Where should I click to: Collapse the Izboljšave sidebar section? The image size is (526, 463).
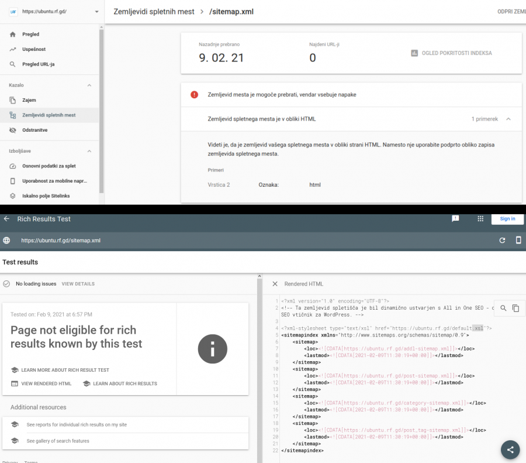(89, 151)
